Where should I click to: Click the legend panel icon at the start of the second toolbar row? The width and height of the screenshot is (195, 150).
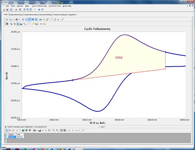7,24
